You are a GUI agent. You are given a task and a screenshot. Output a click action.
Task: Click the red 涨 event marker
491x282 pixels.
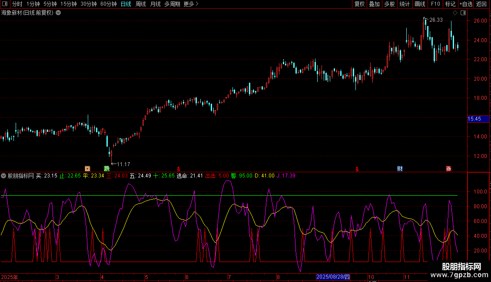click(448, 169)
